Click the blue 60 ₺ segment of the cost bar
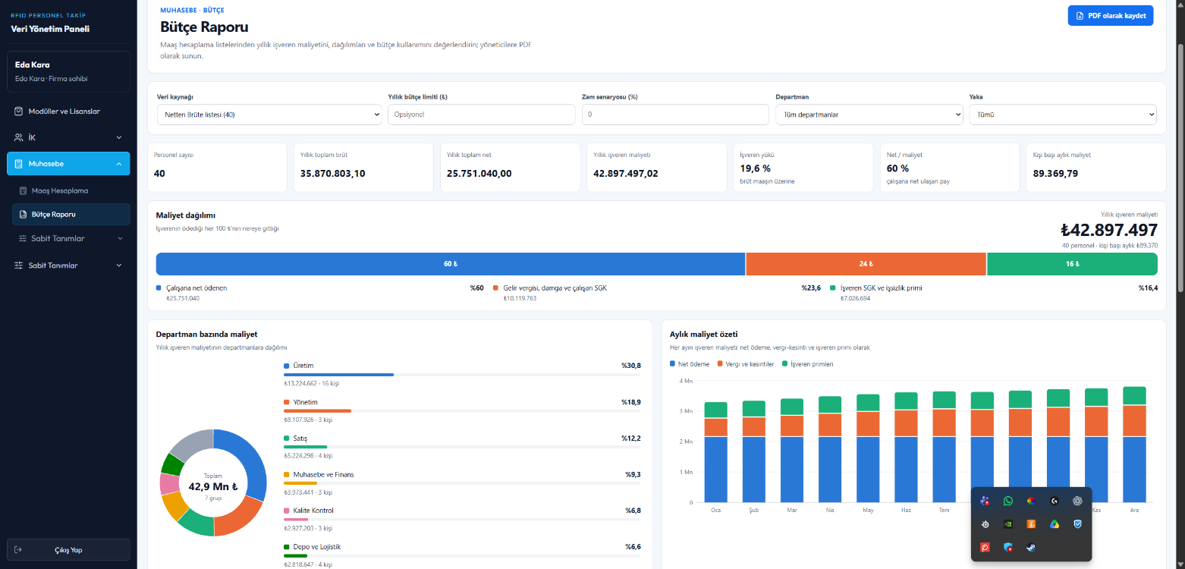Viewport: 1185px width, 569px height. [x=451, y=264]
